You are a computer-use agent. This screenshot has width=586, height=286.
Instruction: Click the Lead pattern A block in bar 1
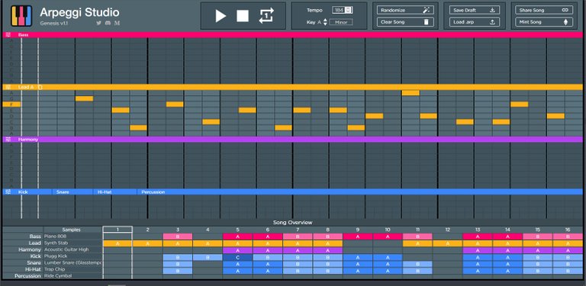tap(118, 243)
